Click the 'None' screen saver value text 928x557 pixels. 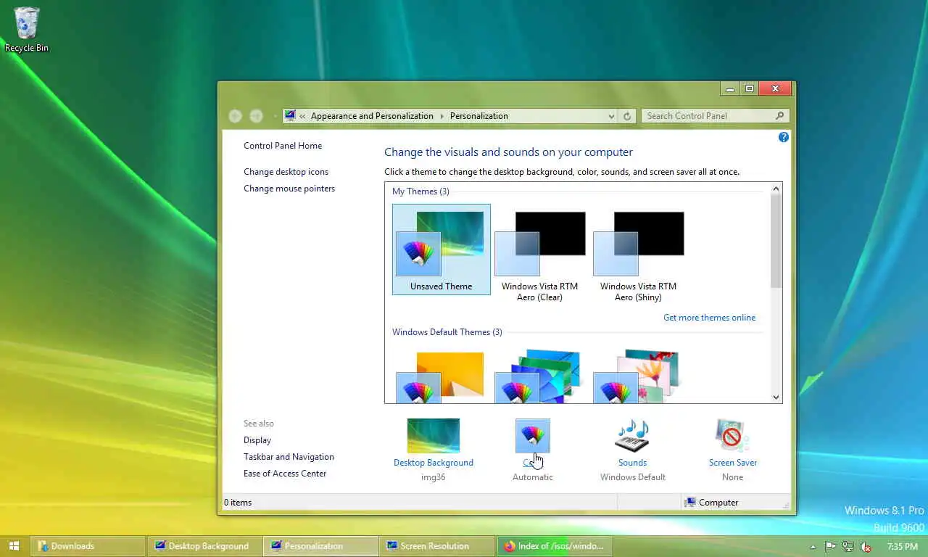[x=732, y=477]
